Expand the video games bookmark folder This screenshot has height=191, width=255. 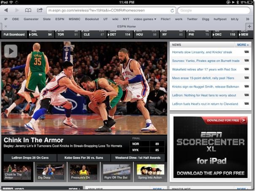pos(145,19)
